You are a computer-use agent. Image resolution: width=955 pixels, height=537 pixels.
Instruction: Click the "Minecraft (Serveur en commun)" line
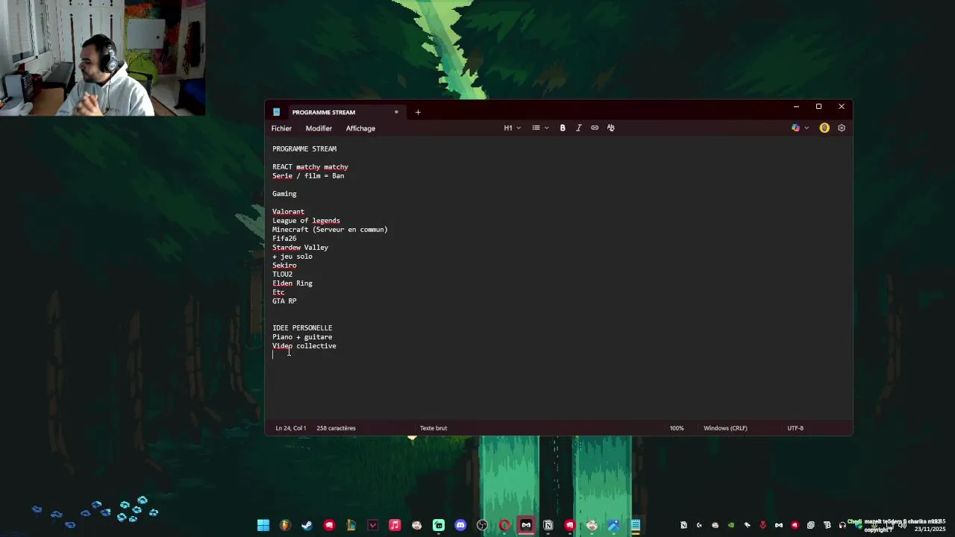click(330, 230)
